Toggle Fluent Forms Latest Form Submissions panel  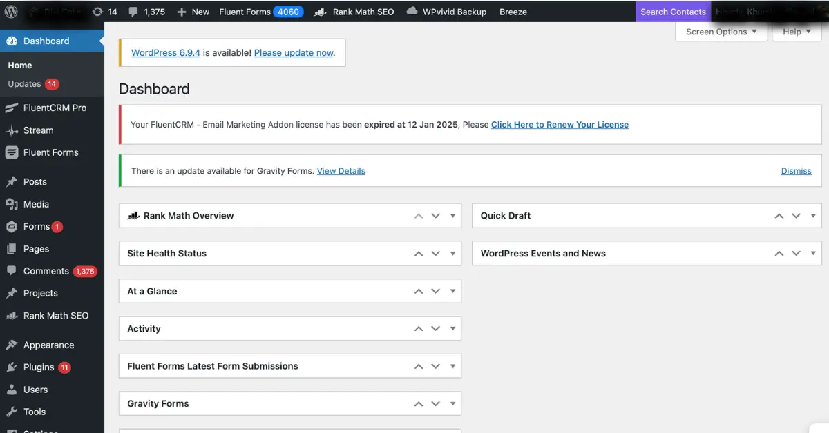coord(453,366)
